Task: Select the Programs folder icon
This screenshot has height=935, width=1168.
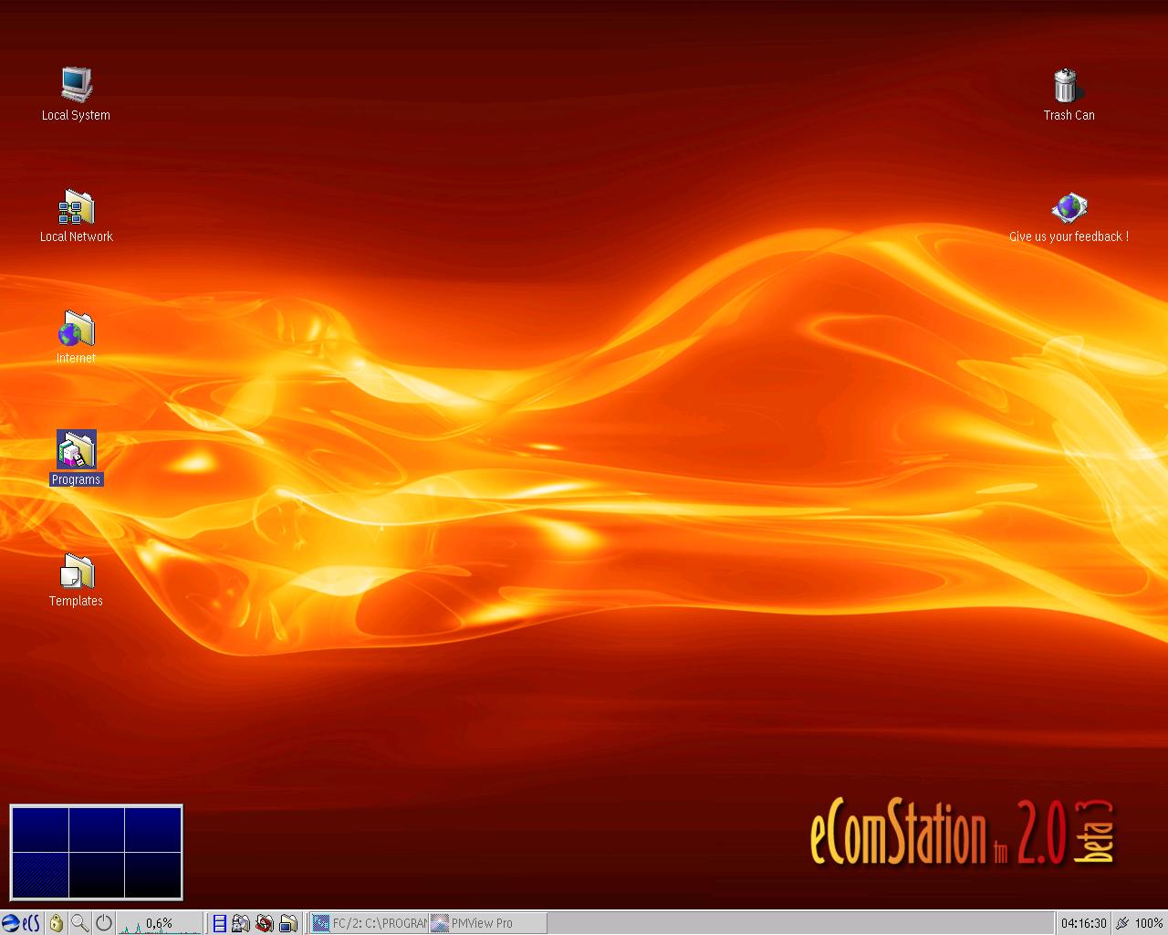Action: [77, 450]
